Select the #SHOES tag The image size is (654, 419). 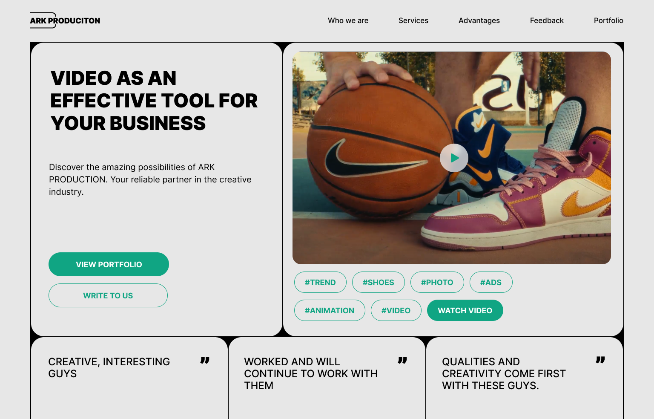[379, 282]
